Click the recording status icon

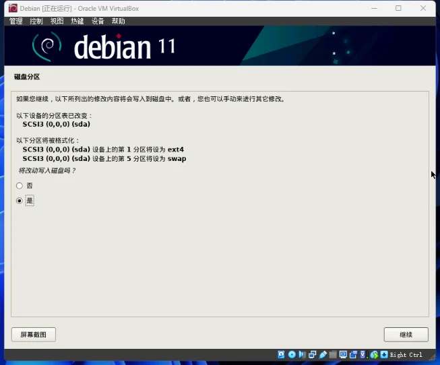click(x=353, y=355)
